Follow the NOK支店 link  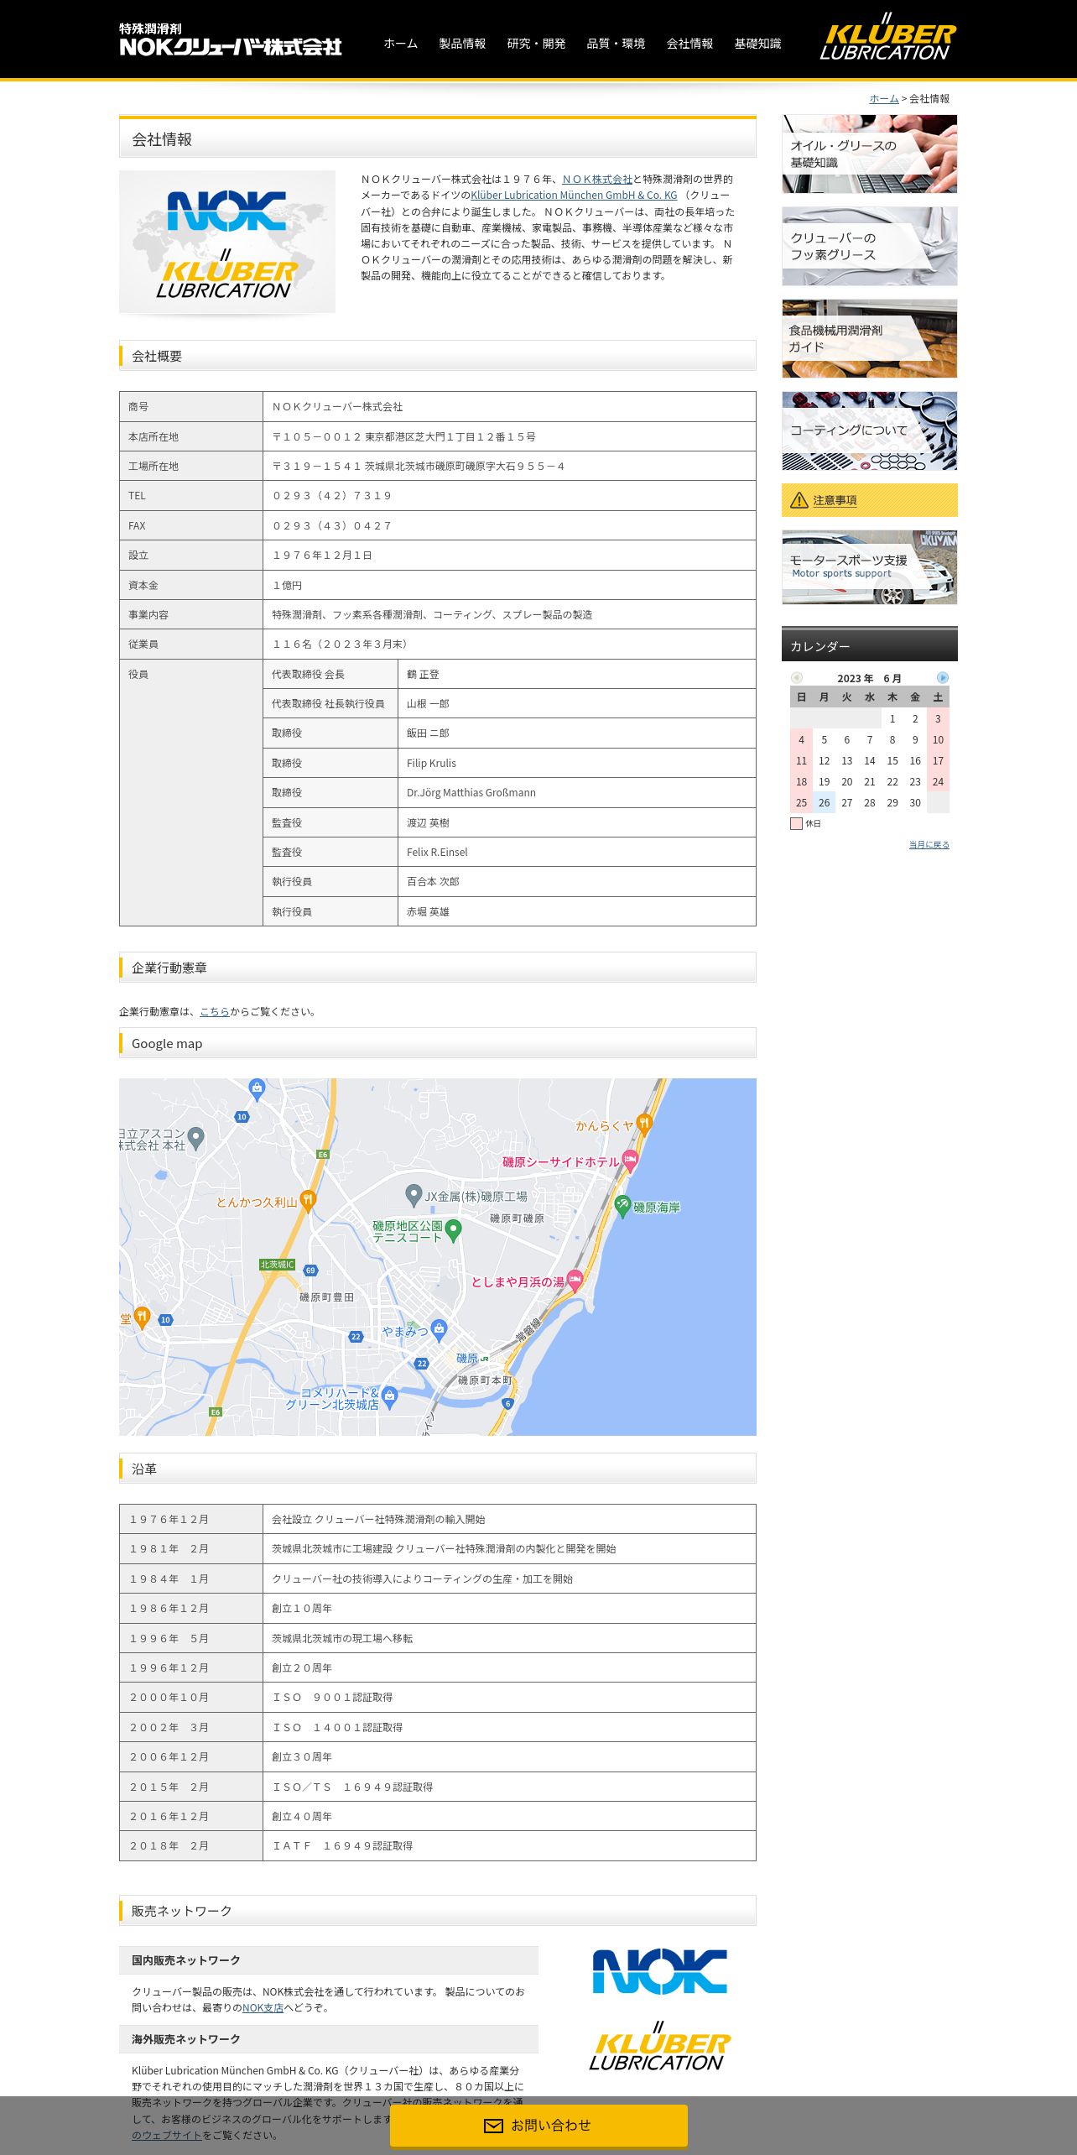(263, 2008)
